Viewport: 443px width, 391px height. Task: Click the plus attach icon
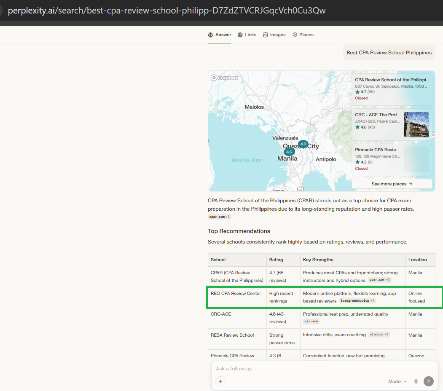tap(220, 381)
